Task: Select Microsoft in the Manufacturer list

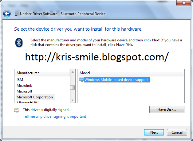Action: (24, 91)
